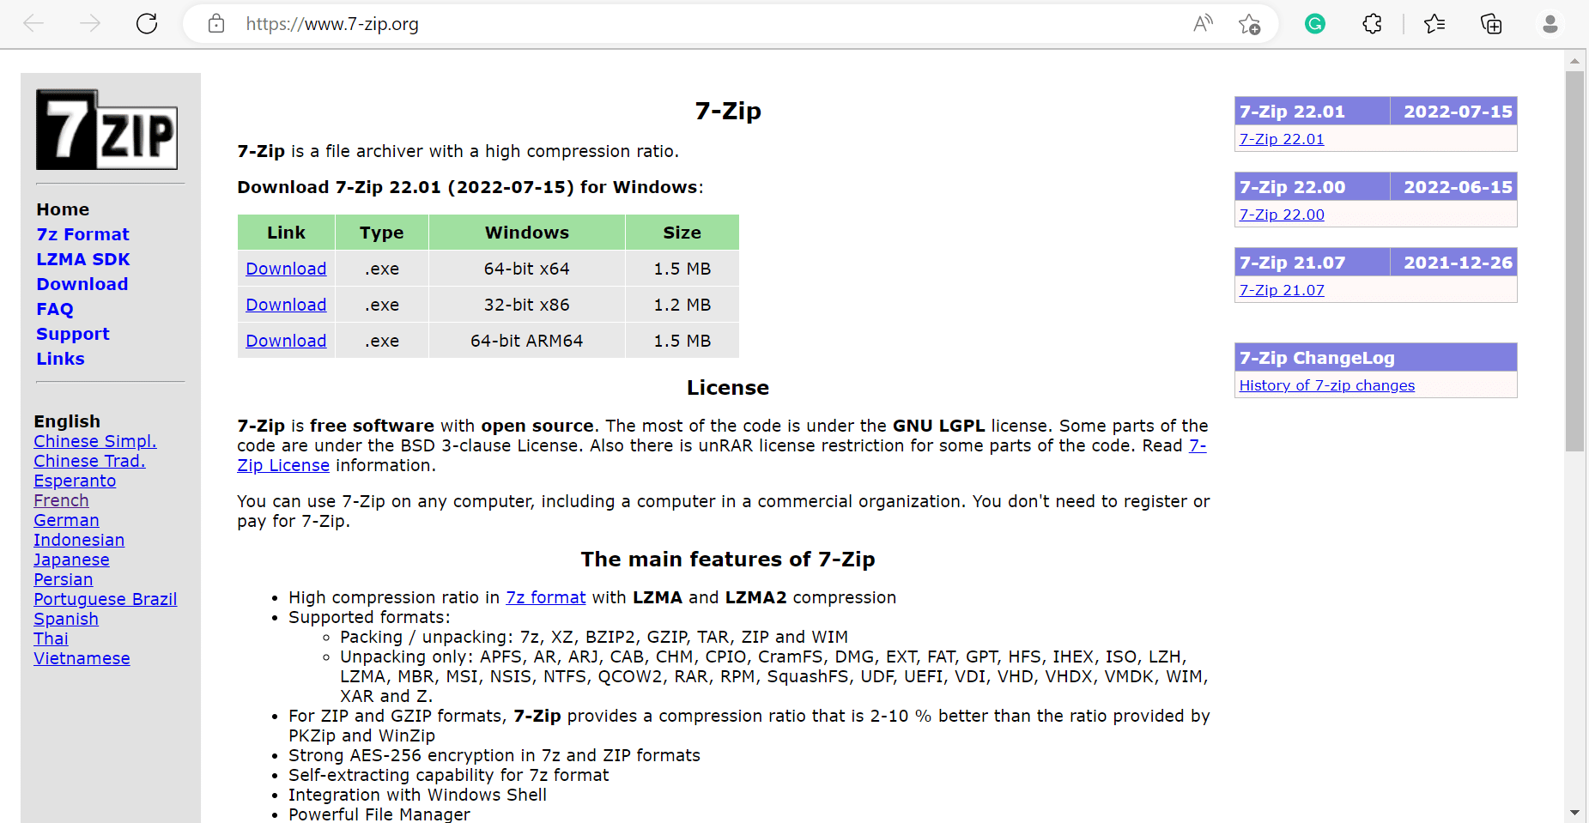The image size is (1589, 823).
Task: Open the Links sidebar item
Action: coord(60,359)
